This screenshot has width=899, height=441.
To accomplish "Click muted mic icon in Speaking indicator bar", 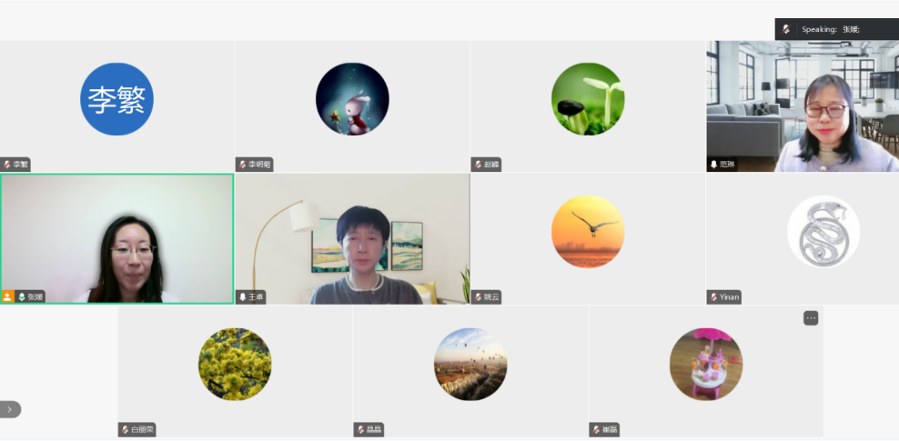I will click(x=786, y=29).
